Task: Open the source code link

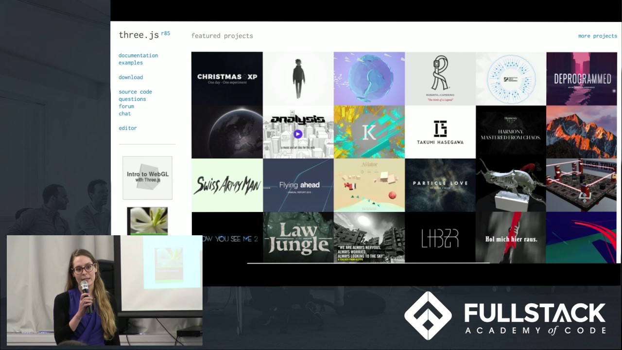Action: point(135,92)
